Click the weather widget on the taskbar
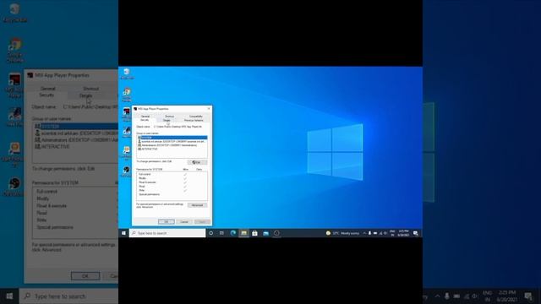This screenshot has width=541, height=304. (x=342, y=233)
